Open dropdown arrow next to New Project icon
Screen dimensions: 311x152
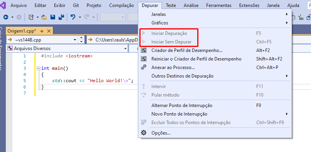(x=38, y=17)
